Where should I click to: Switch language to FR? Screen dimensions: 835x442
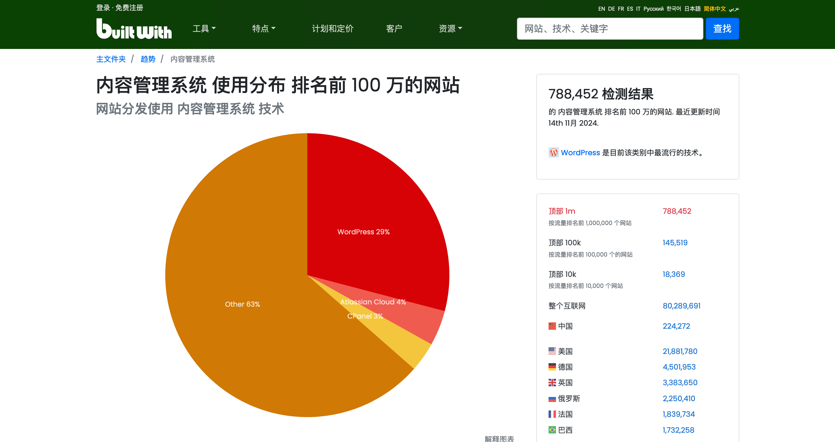point(621,9)
